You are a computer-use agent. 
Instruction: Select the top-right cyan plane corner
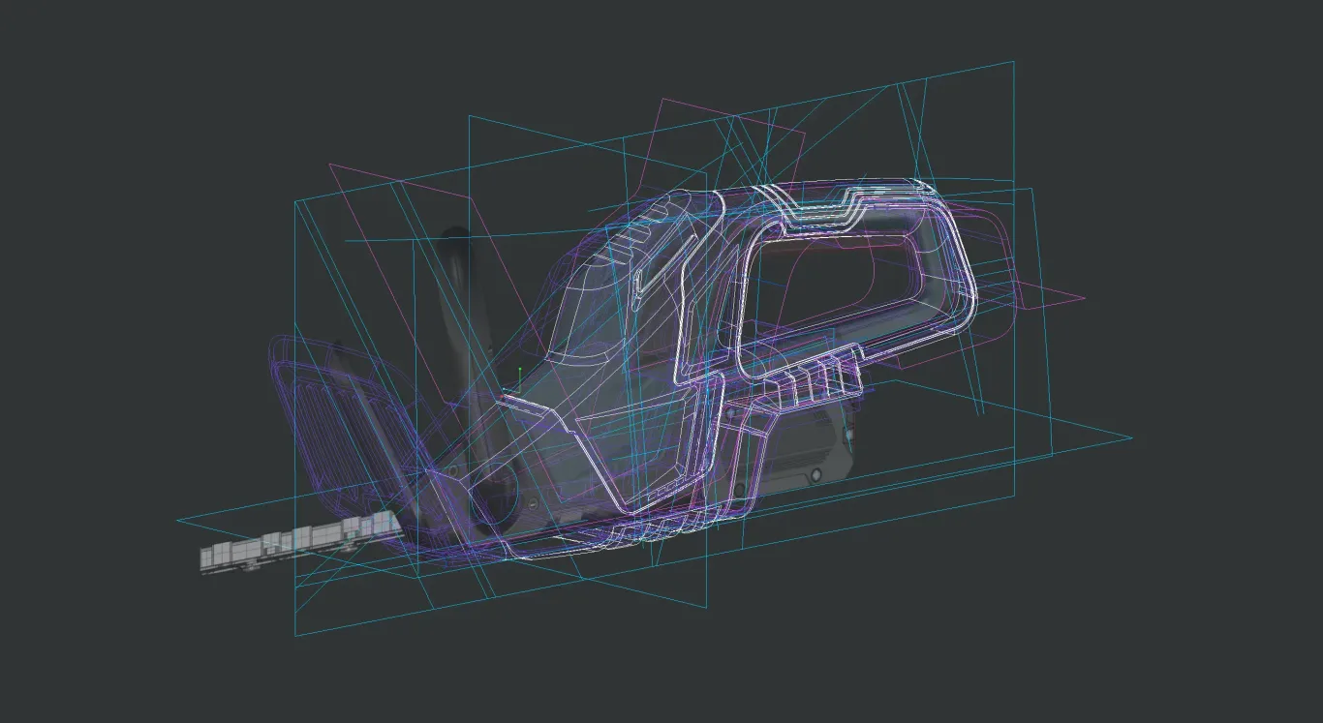1013,63
